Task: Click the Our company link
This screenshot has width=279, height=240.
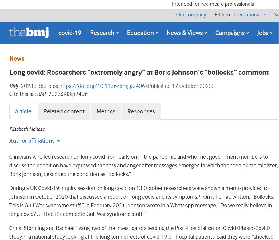Action: tap(191, 15)
